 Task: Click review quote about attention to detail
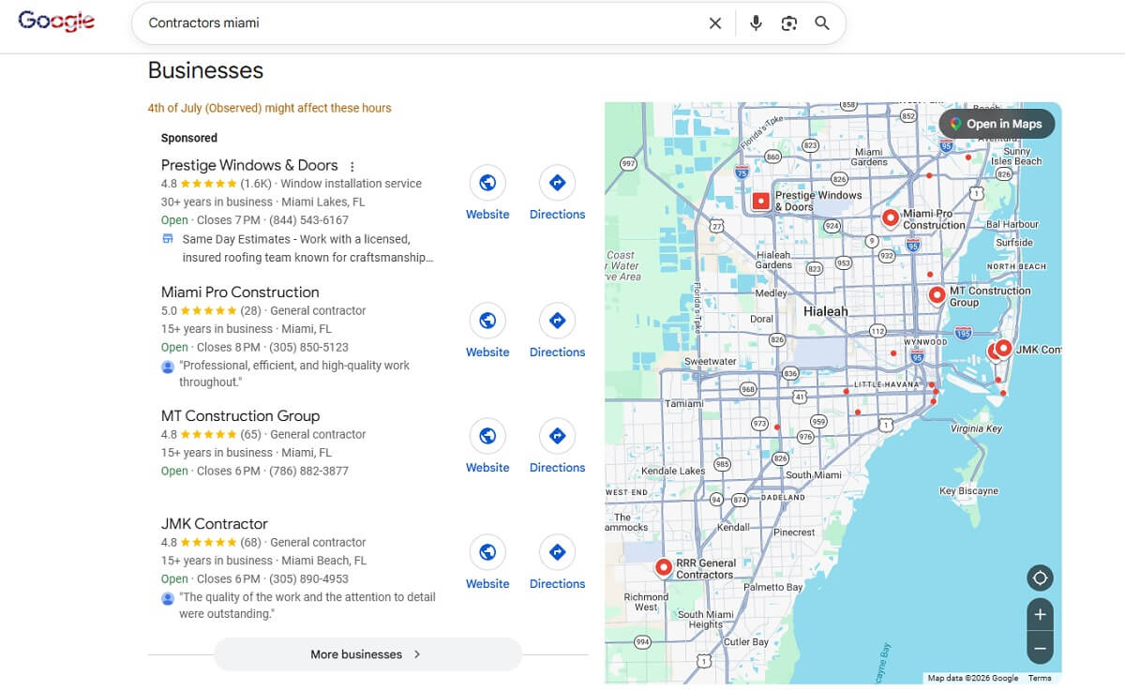pyautogui.click(x=307, y=606)
